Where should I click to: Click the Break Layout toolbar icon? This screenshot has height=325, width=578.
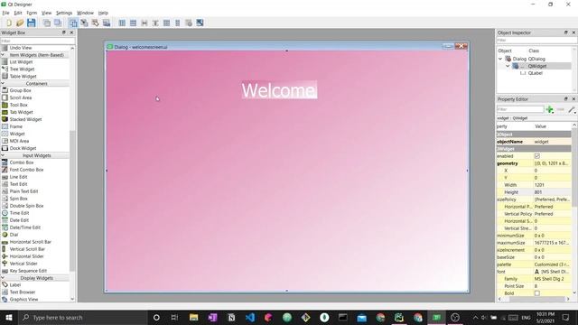(189, 23)
